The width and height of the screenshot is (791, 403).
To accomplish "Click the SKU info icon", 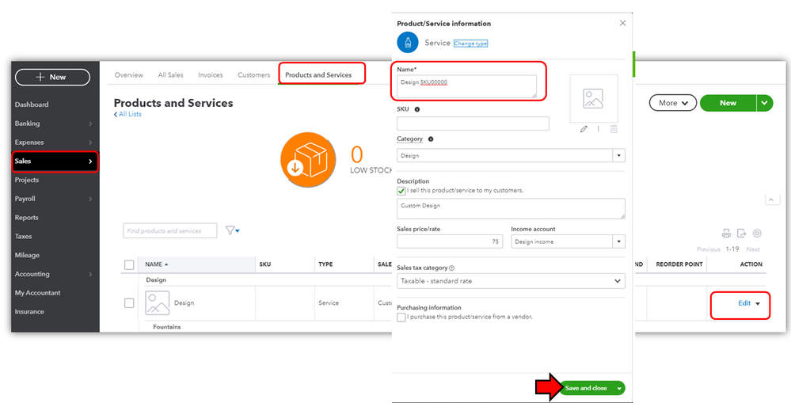I will pyautogui.click(x=416, y=109).
